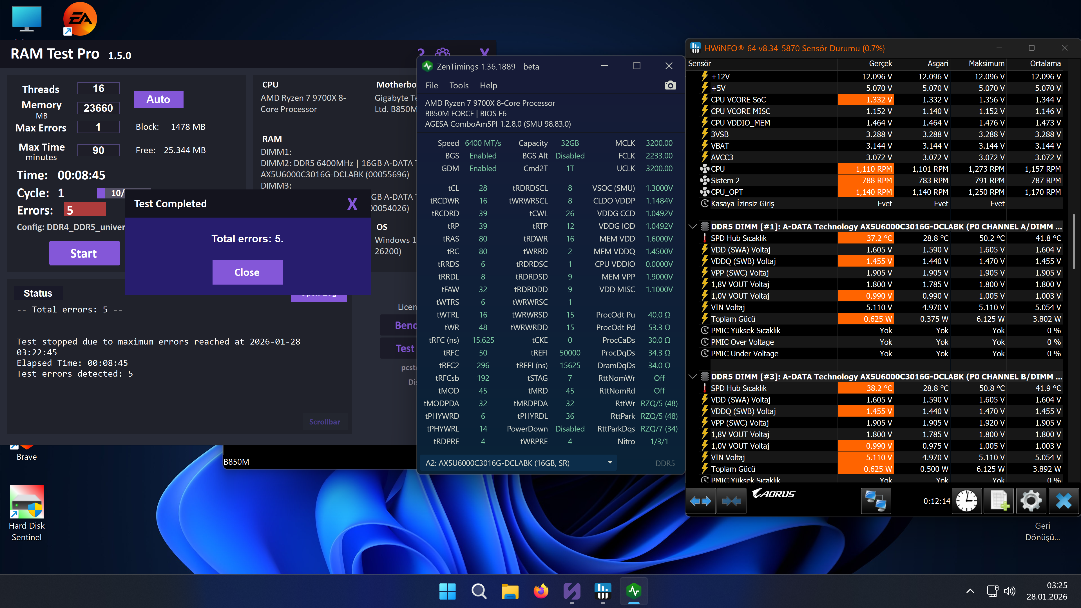Click the tCL value 28 in ZenTimings
The height and width of the screenshot is (608, 1081).
(x=483, y=188)
